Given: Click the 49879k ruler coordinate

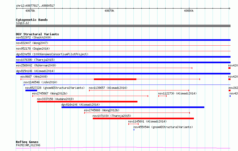Looking at the screenshot, I should pos(109,11).
